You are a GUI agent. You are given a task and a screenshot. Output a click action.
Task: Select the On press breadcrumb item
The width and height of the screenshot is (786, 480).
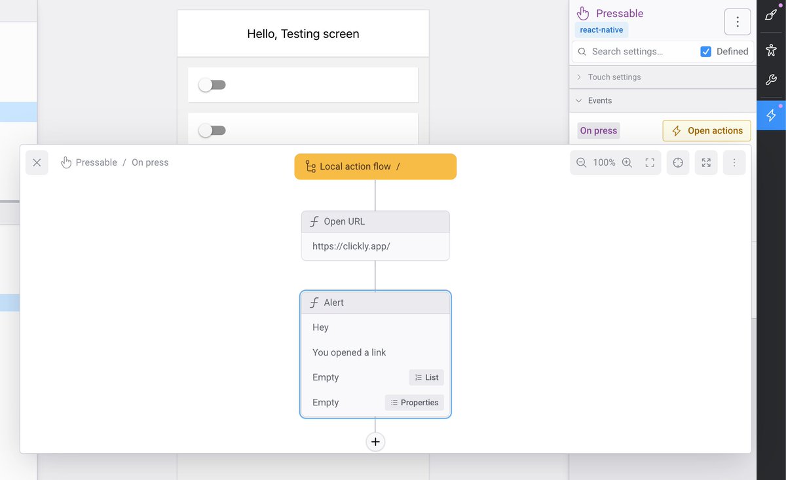coord(149,162)
